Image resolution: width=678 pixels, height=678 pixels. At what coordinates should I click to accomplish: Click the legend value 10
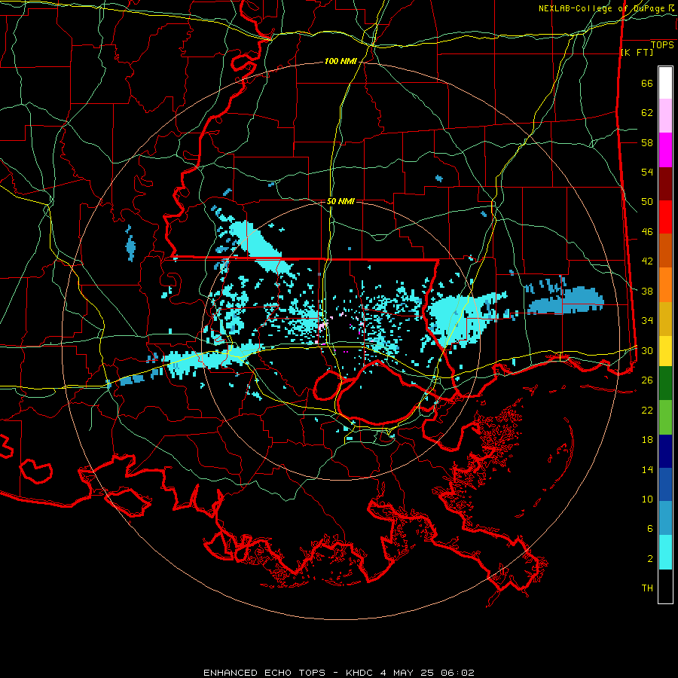[647, 499]
